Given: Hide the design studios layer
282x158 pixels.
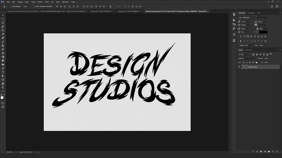Looking at the screenshot, I should click(x=239, y=67).
